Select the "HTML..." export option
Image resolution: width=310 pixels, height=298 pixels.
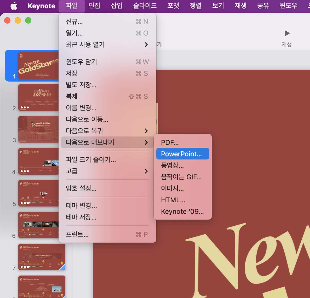click(173, 200)
